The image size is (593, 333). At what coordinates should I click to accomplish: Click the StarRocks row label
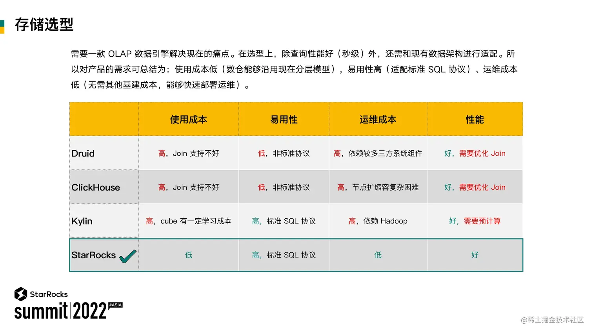[x=94, y=255]
